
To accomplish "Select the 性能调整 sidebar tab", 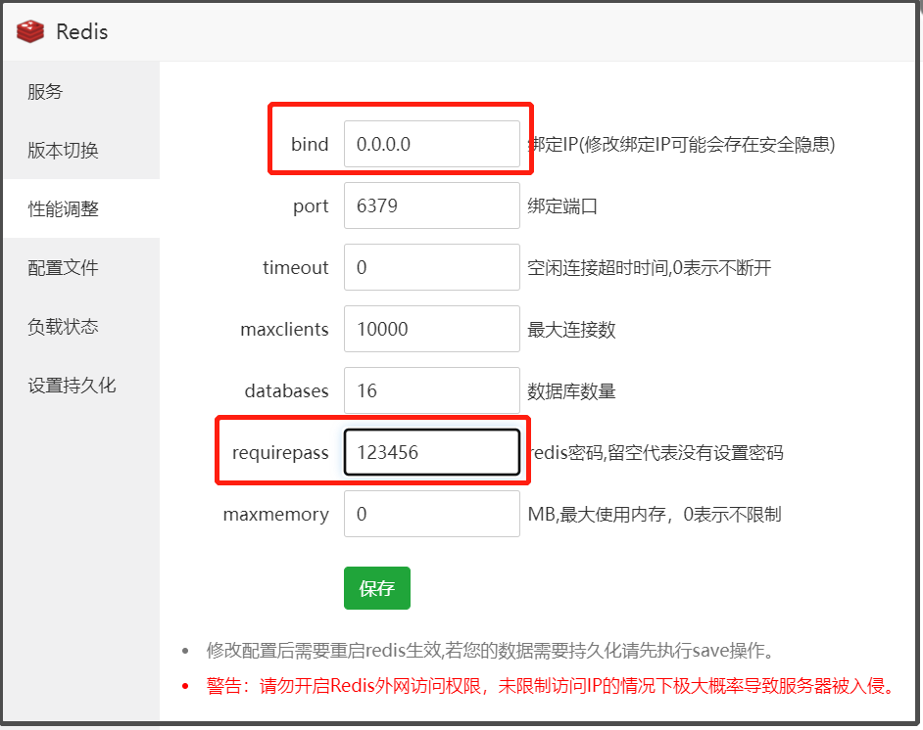I will click(x=63, y=209).
